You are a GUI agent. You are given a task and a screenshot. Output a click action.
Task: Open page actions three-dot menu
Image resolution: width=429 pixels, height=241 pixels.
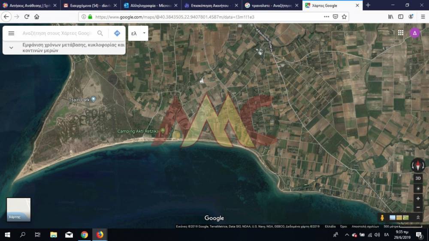pos(326,17)
